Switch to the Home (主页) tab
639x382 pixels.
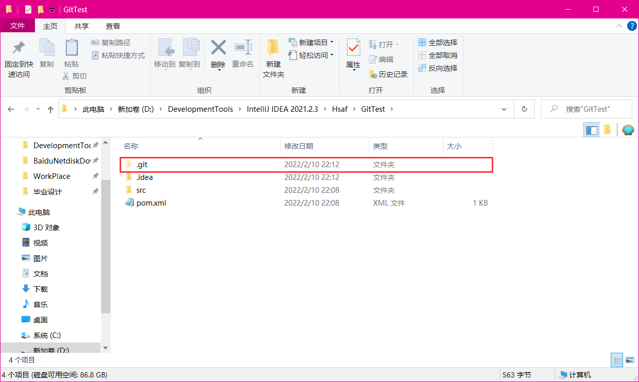click(x=50, y=26)
